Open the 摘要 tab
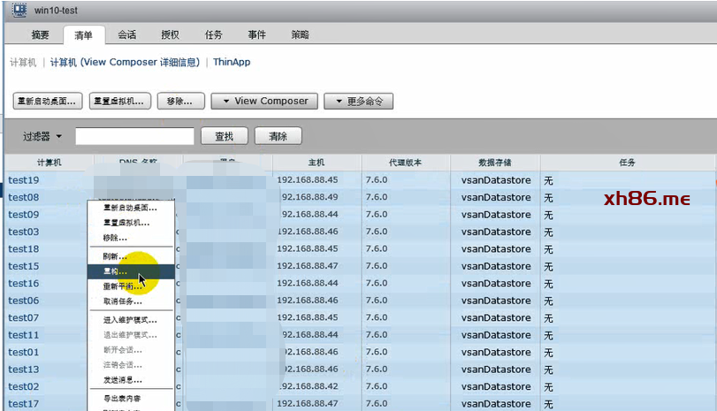This screenshot has height=411, width=717. (x=40, y=34)
